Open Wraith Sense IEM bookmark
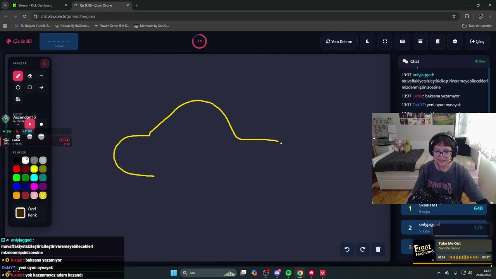Screen dimensions: 496x279 tap(112, 26)
